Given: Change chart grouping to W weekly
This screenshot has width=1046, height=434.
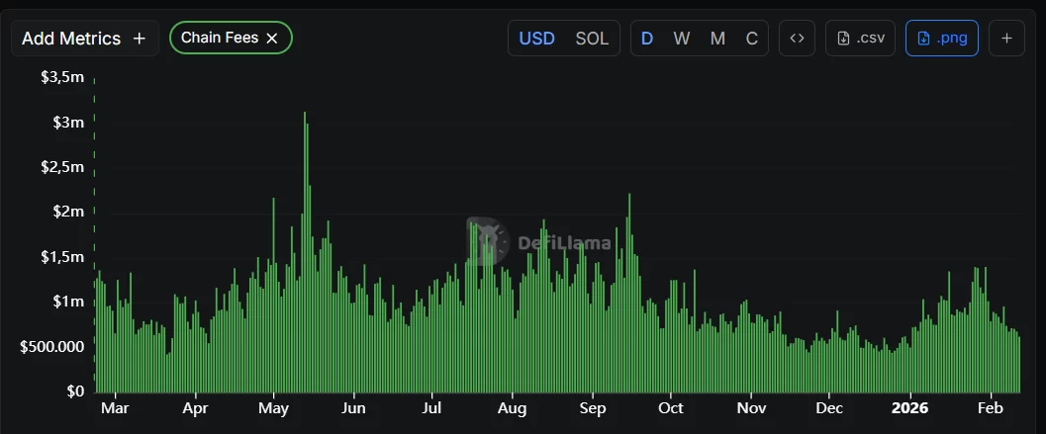Looking at the screenshot, I should pos(682,39).
